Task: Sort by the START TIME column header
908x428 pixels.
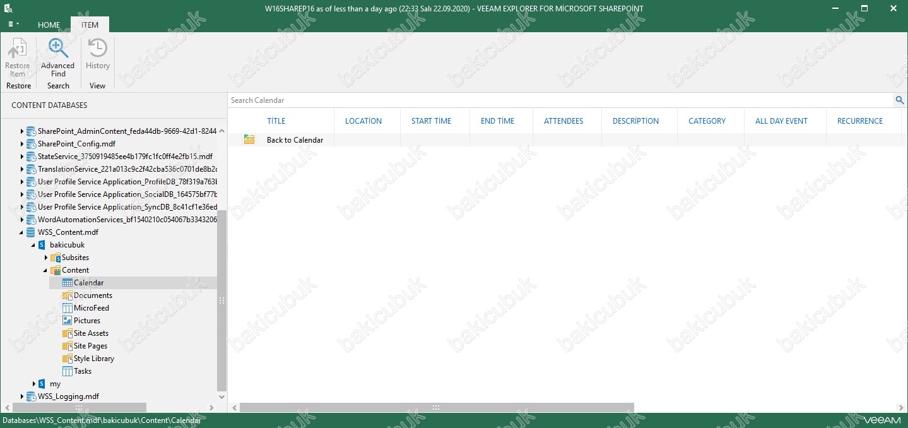Action: coord(432,121)
